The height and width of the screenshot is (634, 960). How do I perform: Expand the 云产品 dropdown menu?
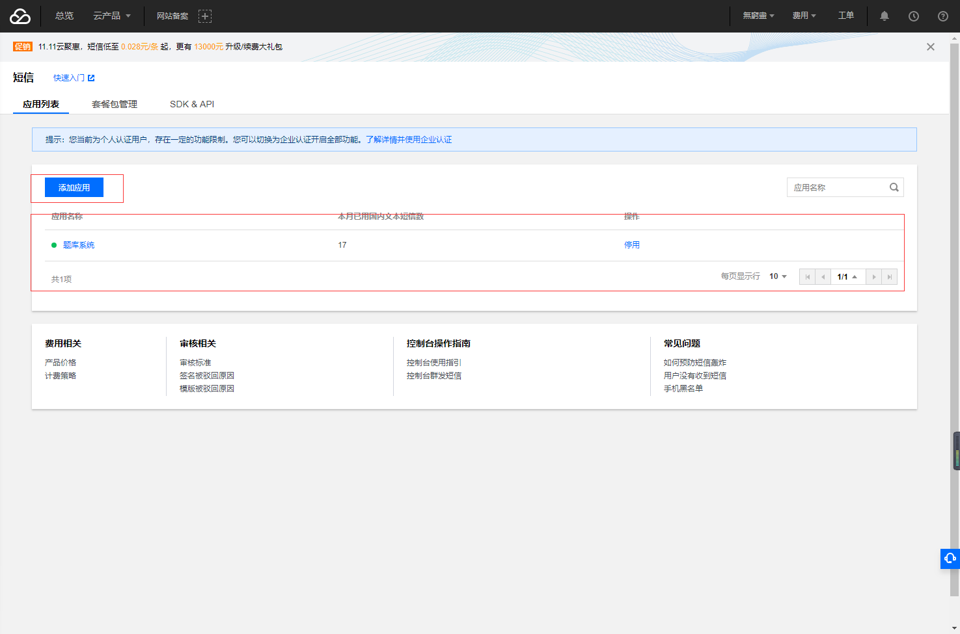(111, 16)
